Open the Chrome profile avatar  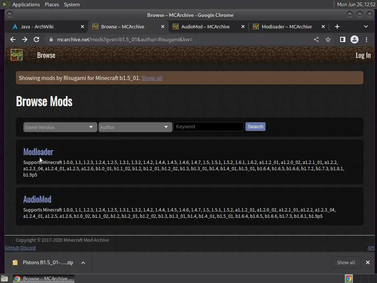tap(355, 39)
